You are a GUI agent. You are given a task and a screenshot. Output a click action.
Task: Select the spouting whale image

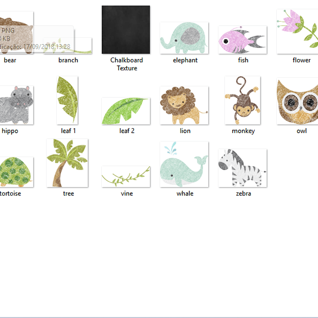click(x=184, y=164)
